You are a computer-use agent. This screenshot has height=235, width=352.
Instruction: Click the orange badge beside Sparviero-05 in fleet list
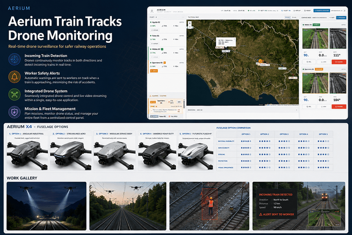[x=165, y=63]
